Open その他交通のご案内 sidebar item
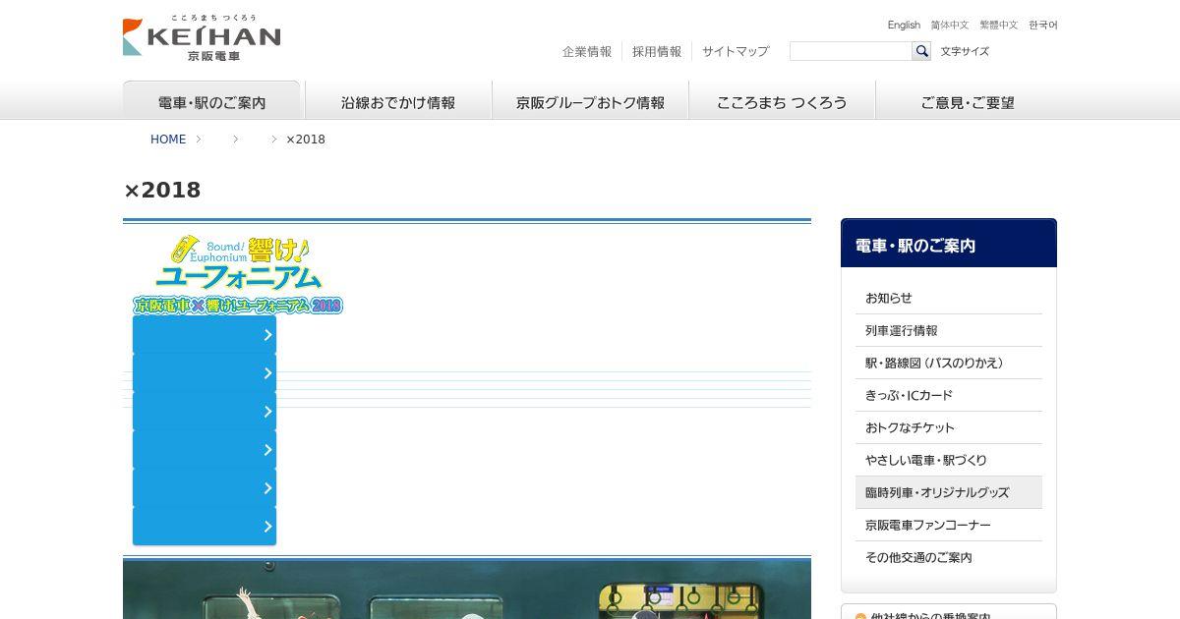 (949, 557)
